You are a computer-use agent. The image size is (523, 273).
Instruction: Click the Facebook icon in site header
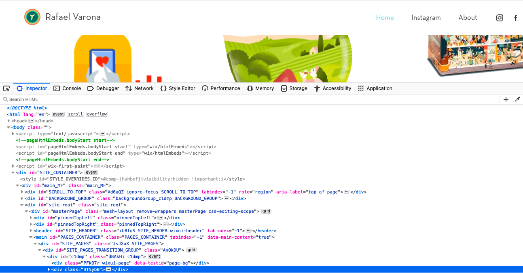(516, 18)
